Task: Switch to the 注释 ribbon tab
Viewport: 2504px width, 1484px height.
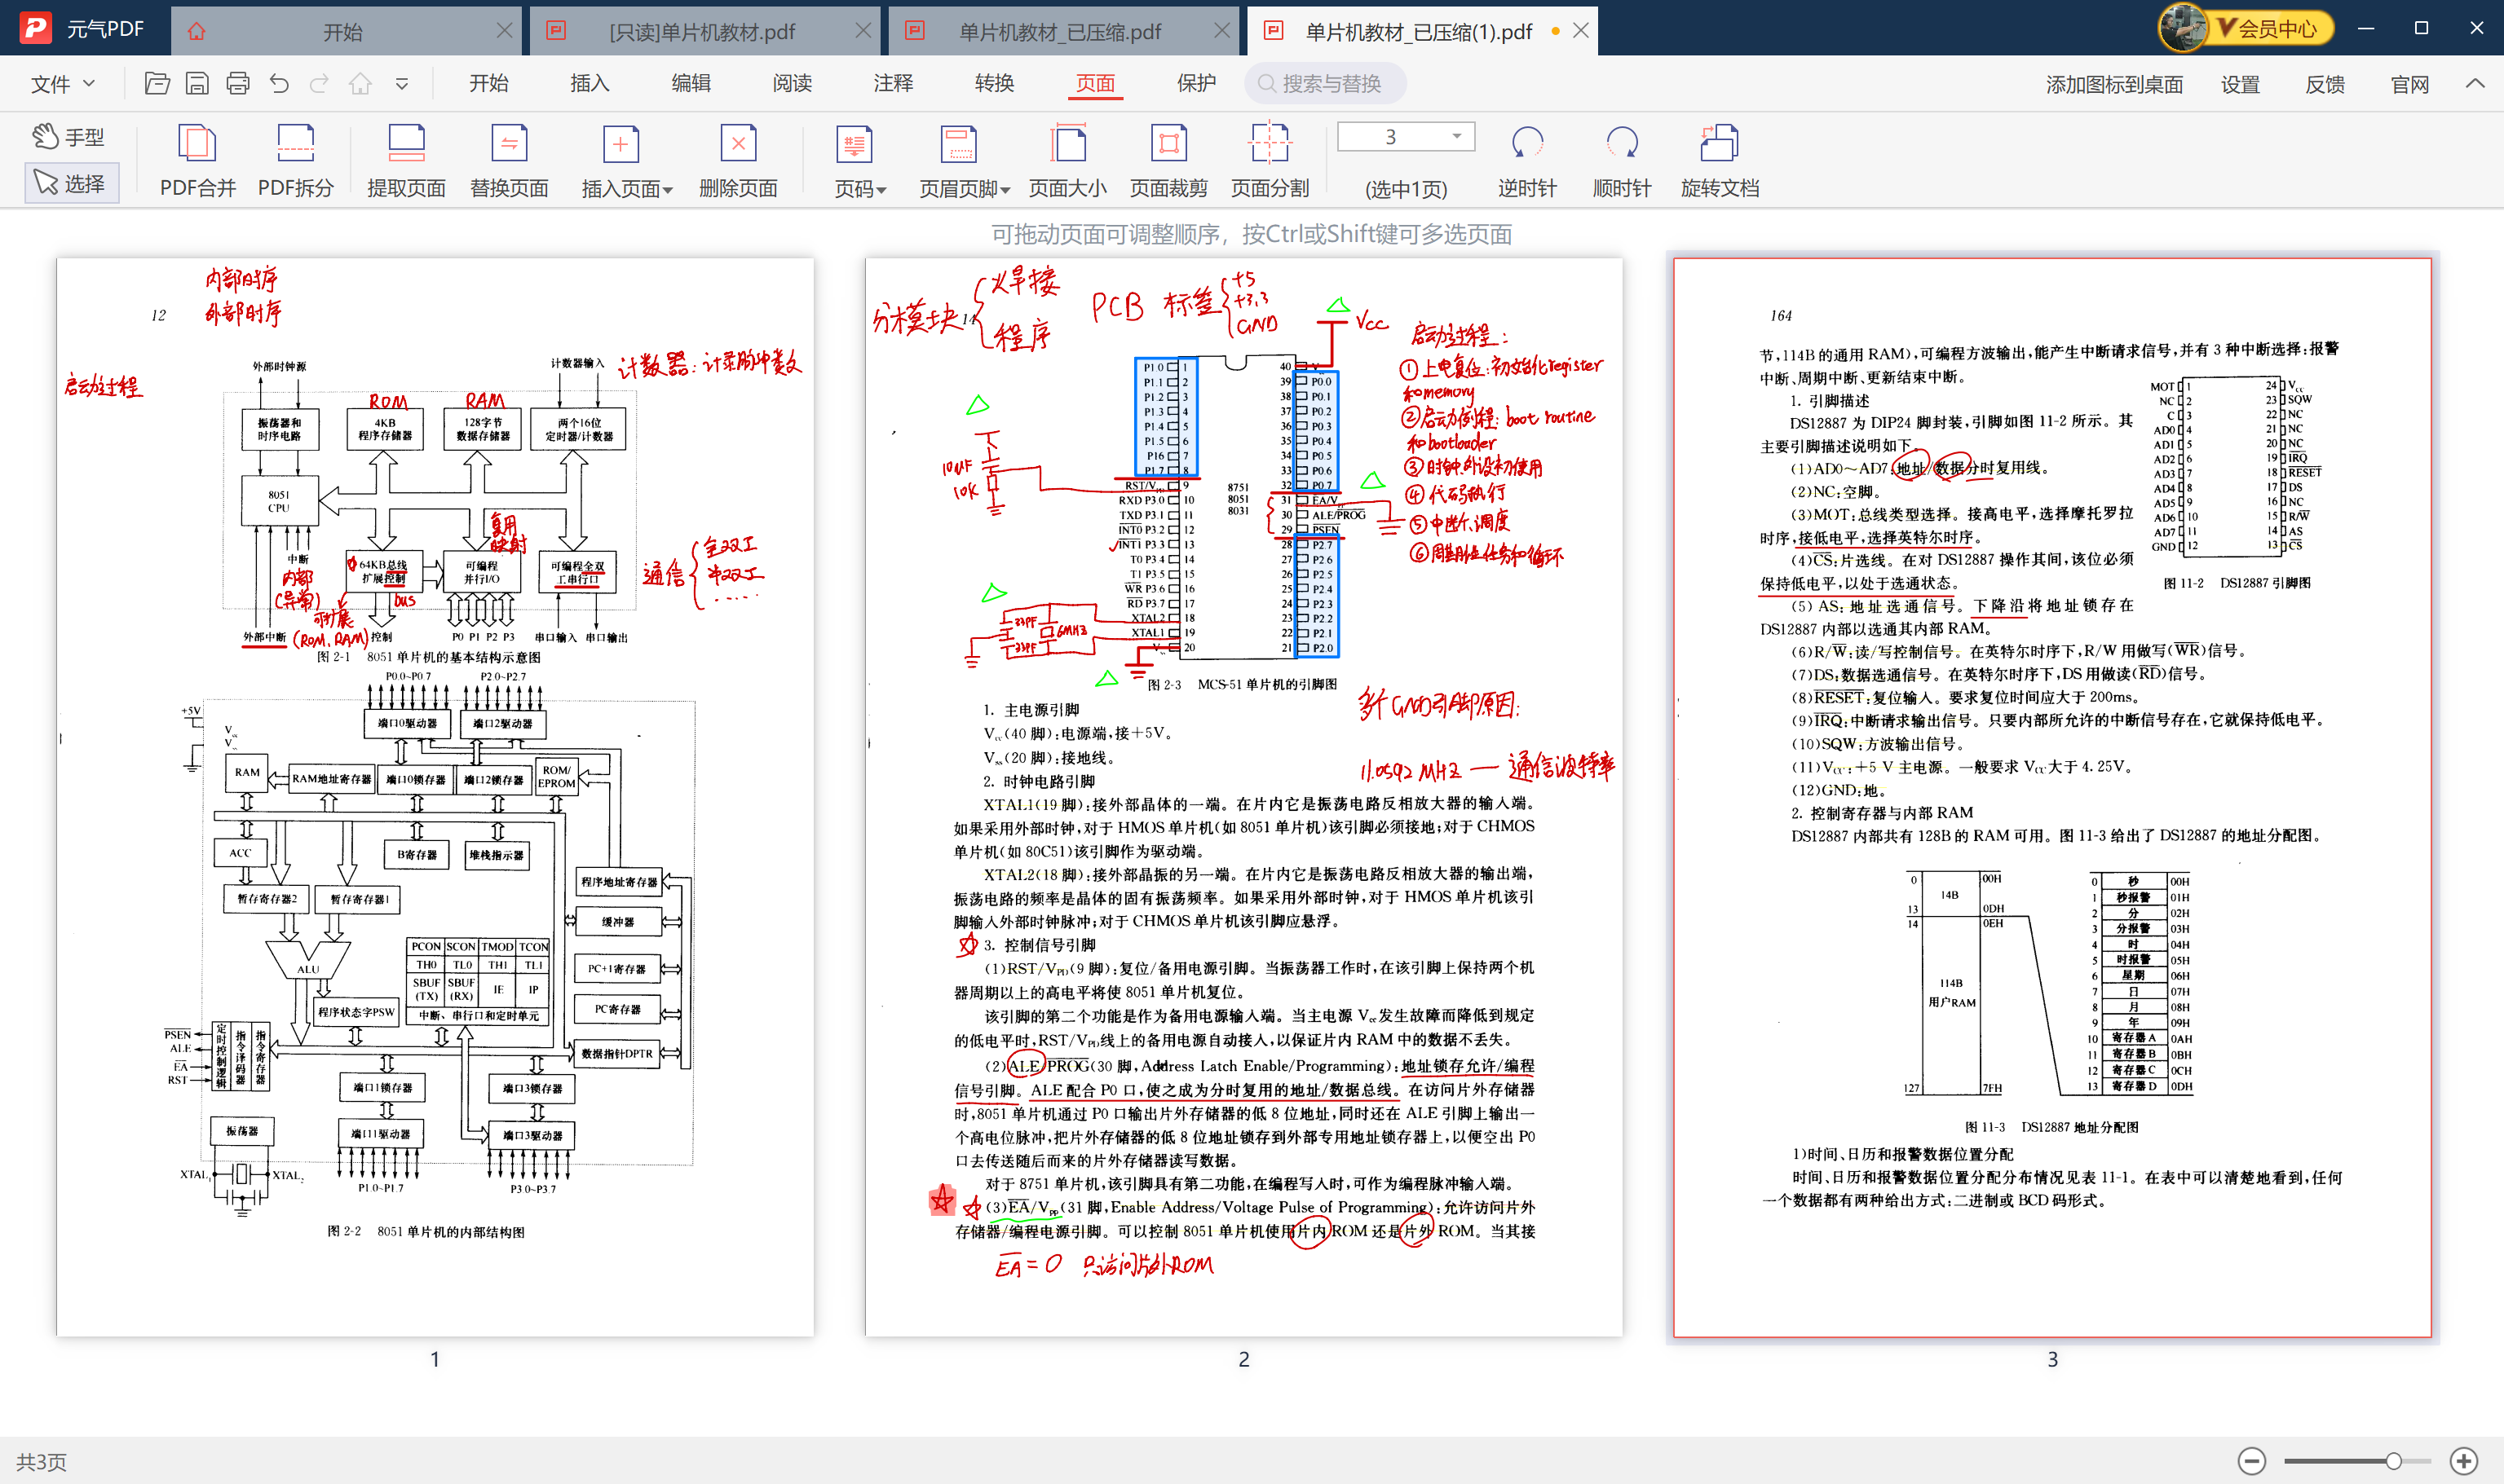Action: click(894, 83)
